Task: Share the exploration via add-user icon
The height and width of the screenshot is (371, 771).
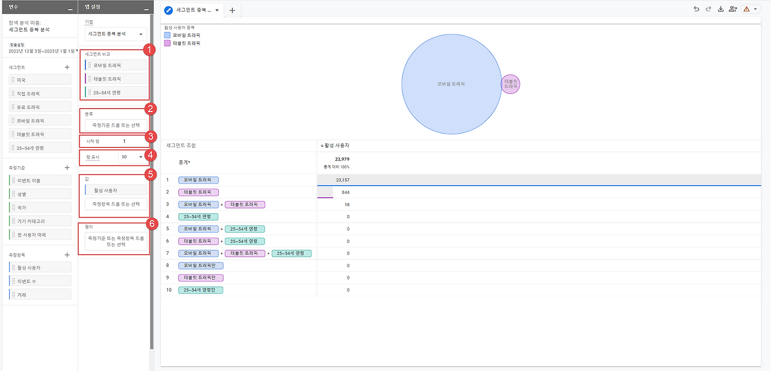Action: [x=732, y=9]
